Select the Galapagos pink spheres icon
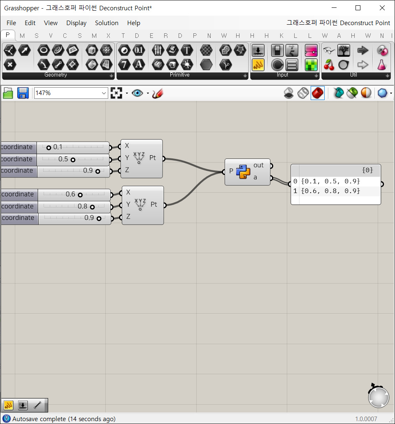This screenshot has height=424, width=395. pyautogui.click(x=382, y=50)
